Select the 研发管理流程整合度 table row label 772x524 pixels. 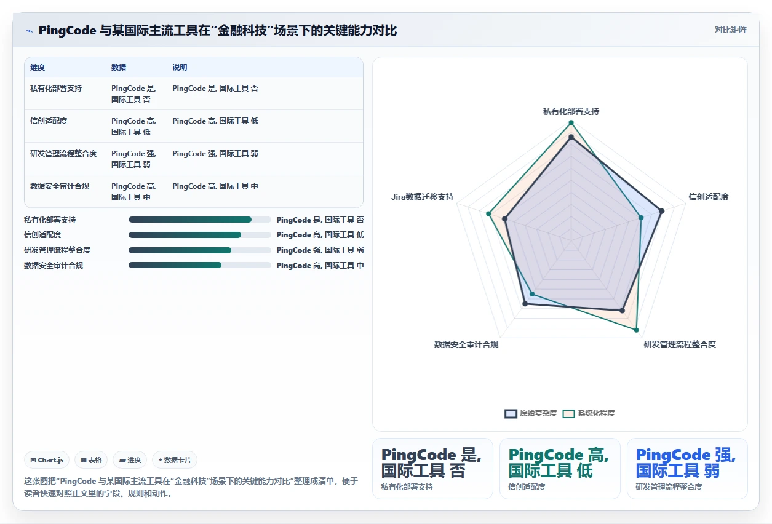63,154
